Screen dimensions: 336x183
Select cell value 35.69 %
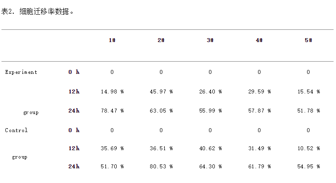pyautogui.click(x=112, y=148)
